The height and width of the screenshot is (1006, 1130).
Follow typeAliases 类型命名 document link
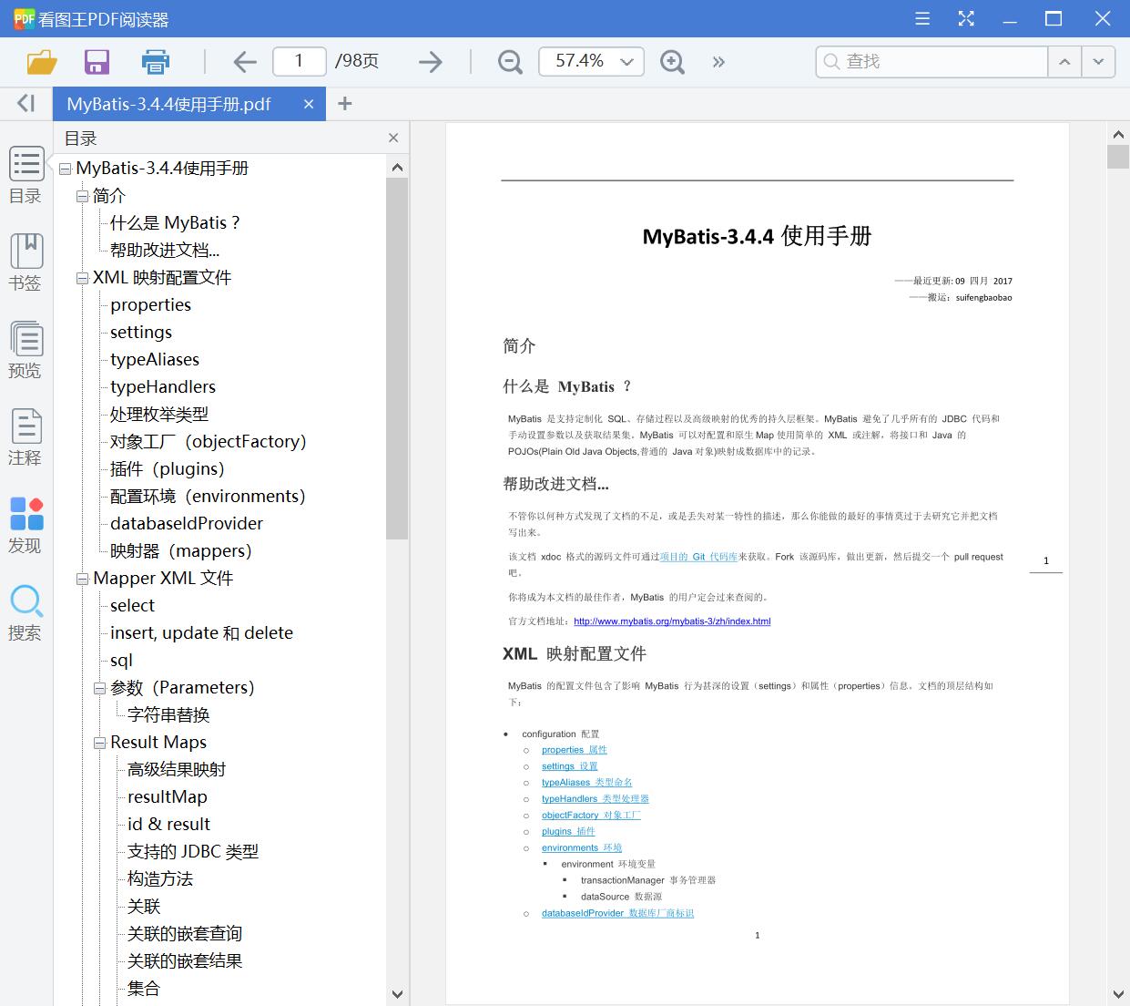pyautogui.click(x=587, y=783)
